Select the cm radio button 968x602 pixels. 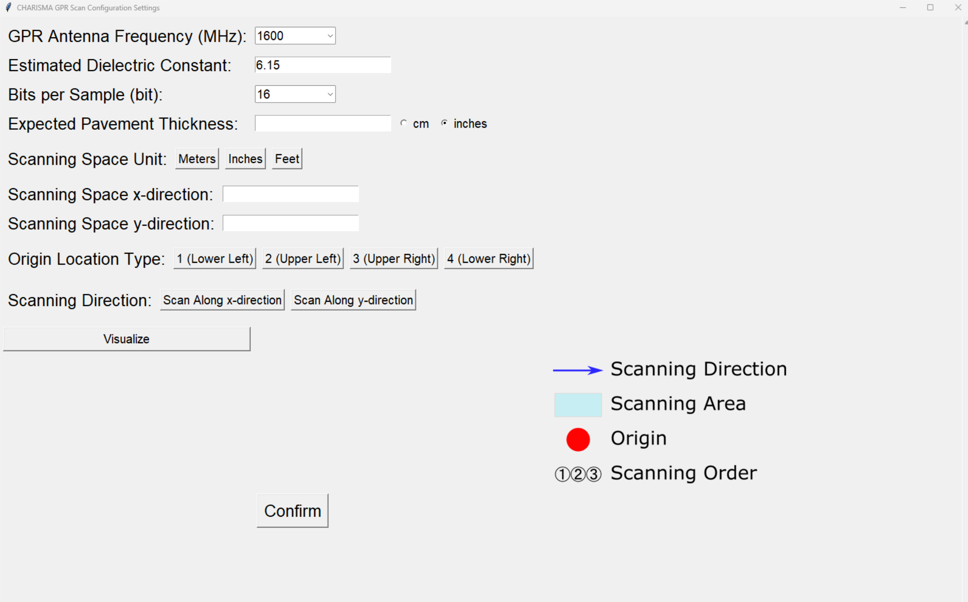403,123
